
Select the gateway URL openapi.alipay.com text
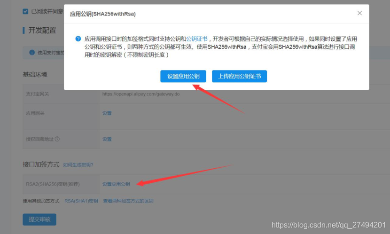coord(141,94)
